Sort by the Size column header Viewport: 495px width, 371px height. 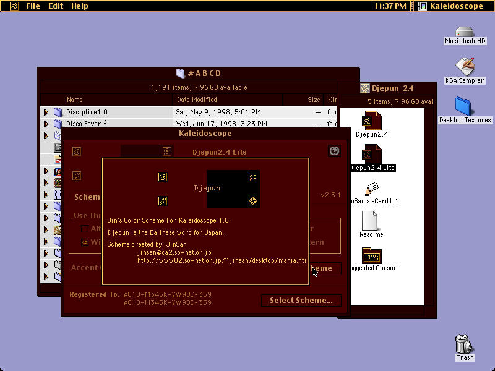[303, 100]
